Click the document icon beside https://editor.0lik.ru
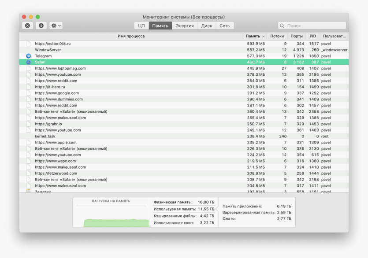 click(29, 44)
